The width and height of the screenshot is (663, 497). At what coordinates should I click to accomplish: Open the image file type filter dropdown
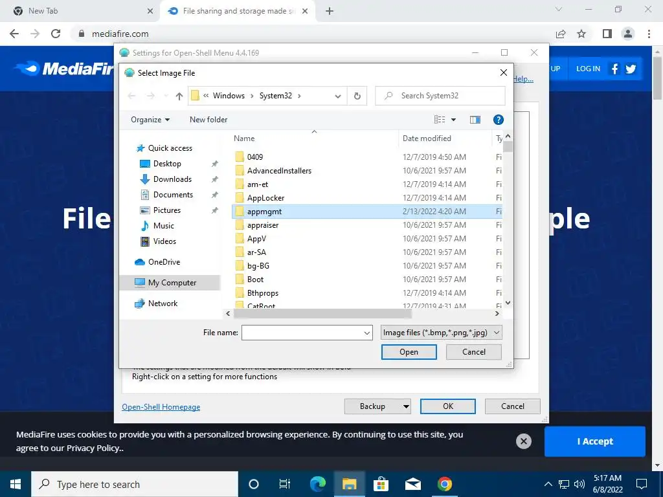(442, 333)
